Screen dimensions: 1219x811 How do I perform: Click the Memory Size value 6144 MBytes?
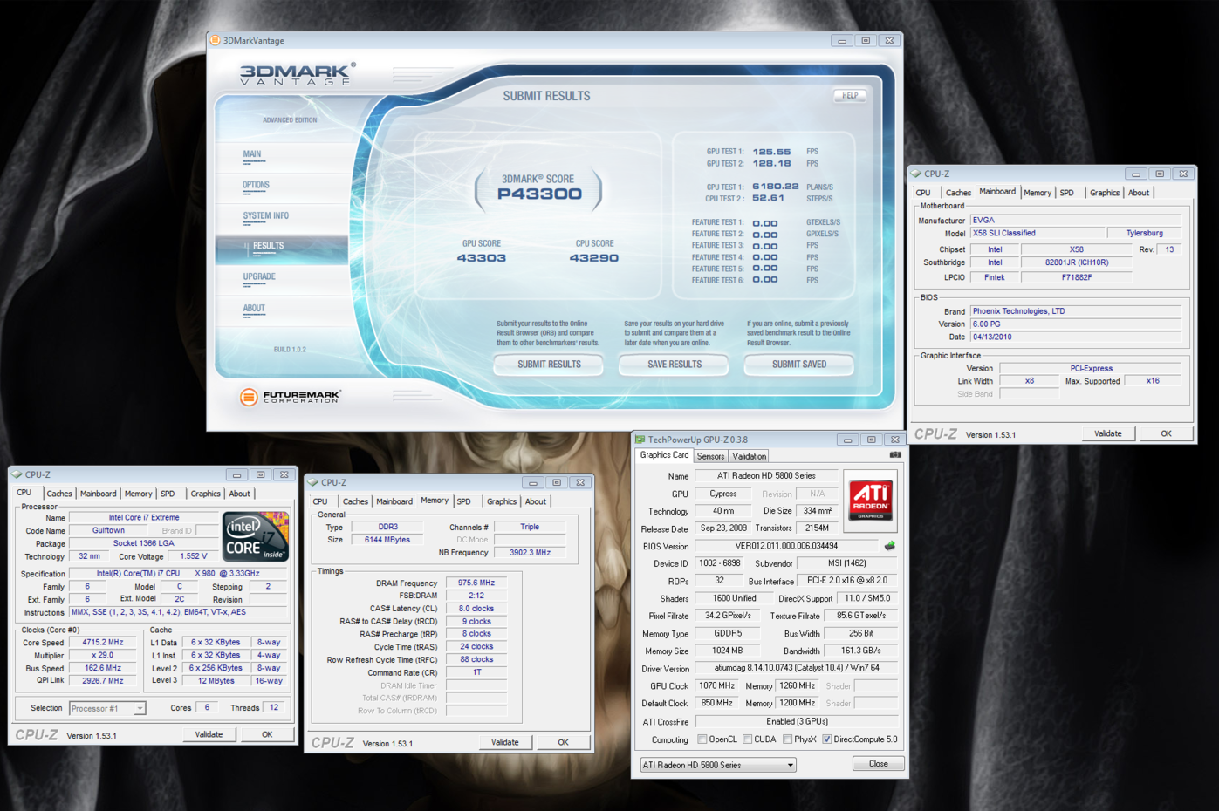(x=387, y=540)
